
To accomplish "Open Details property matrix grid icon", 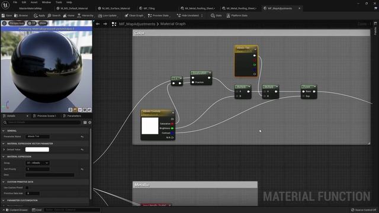I will [x=85, y=122].
